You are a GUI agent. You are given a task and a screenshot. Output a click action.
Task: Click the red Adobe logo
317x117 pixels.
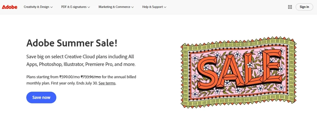pyautogui.click(x=10, y=7)
